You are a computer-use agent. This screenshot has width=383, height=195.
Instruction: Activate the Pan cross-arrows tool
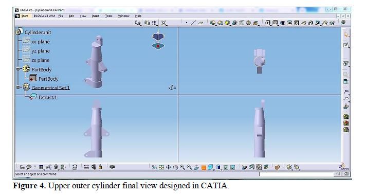[168, 167]
